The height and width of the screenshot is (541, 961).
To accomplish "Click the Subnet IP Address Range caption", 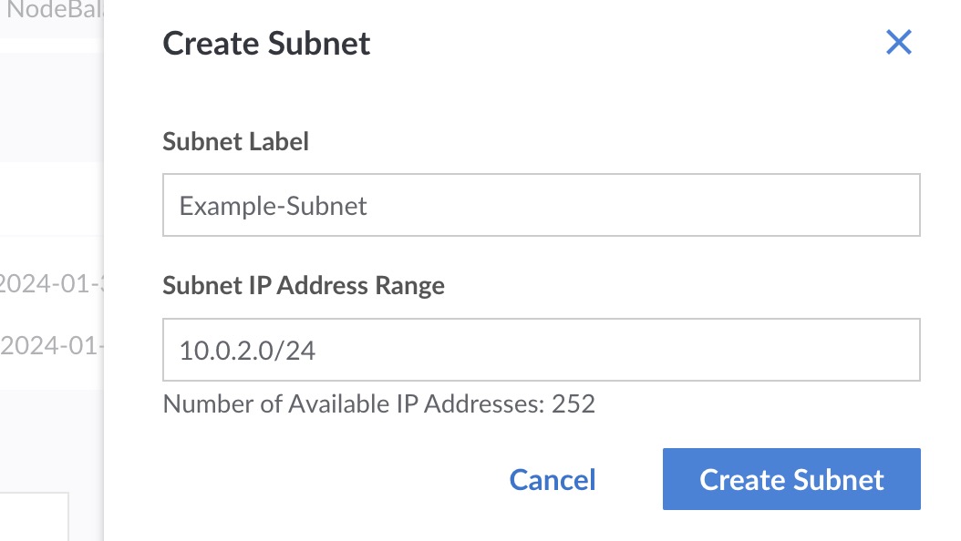I will [303, 286].
